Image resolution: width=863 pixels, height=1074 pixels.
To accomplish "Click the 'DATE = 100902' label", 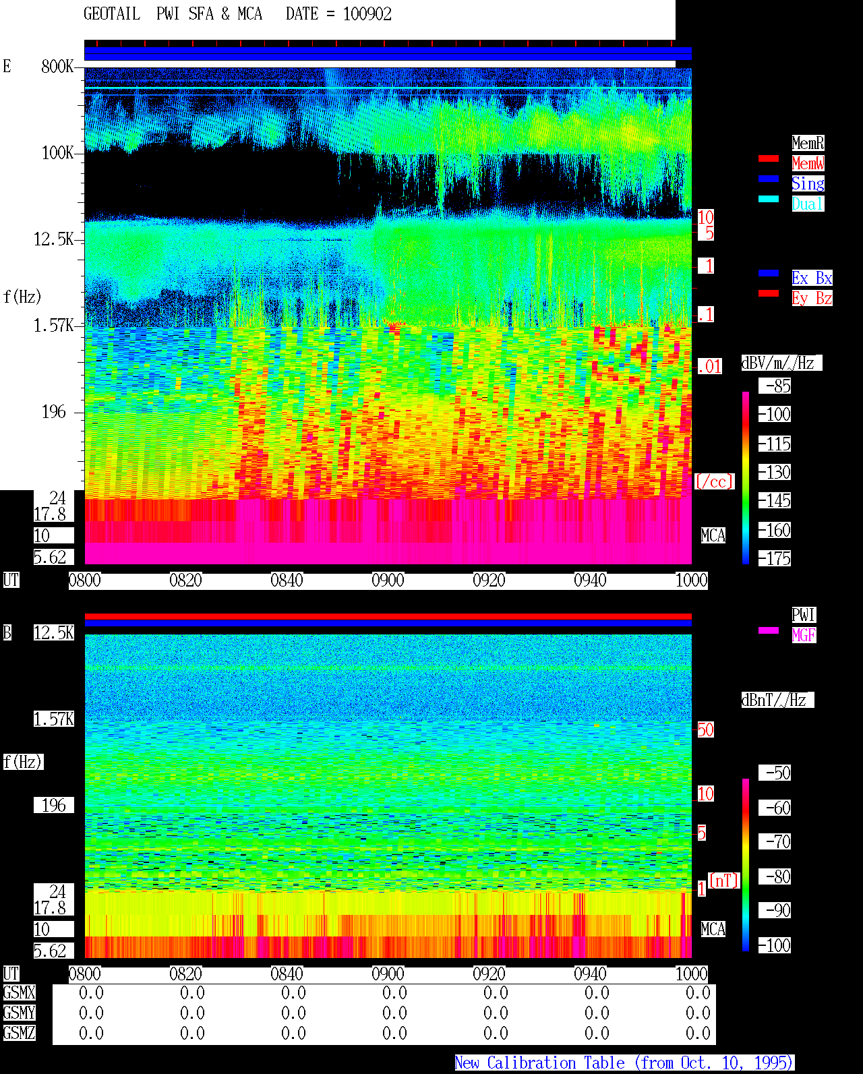I will tap(338, 14).
